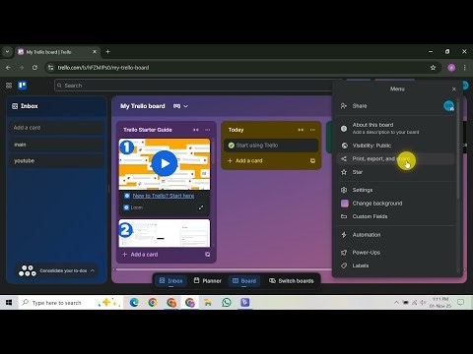Open File Explorer from taskbar

click(x=208, y=303)
